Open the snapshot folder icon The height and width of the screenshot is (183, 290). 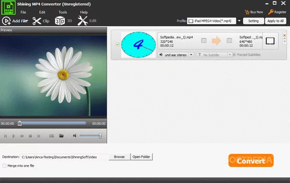point(61,136)
